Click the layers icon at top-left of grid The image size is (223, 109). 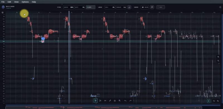point(3,13)
